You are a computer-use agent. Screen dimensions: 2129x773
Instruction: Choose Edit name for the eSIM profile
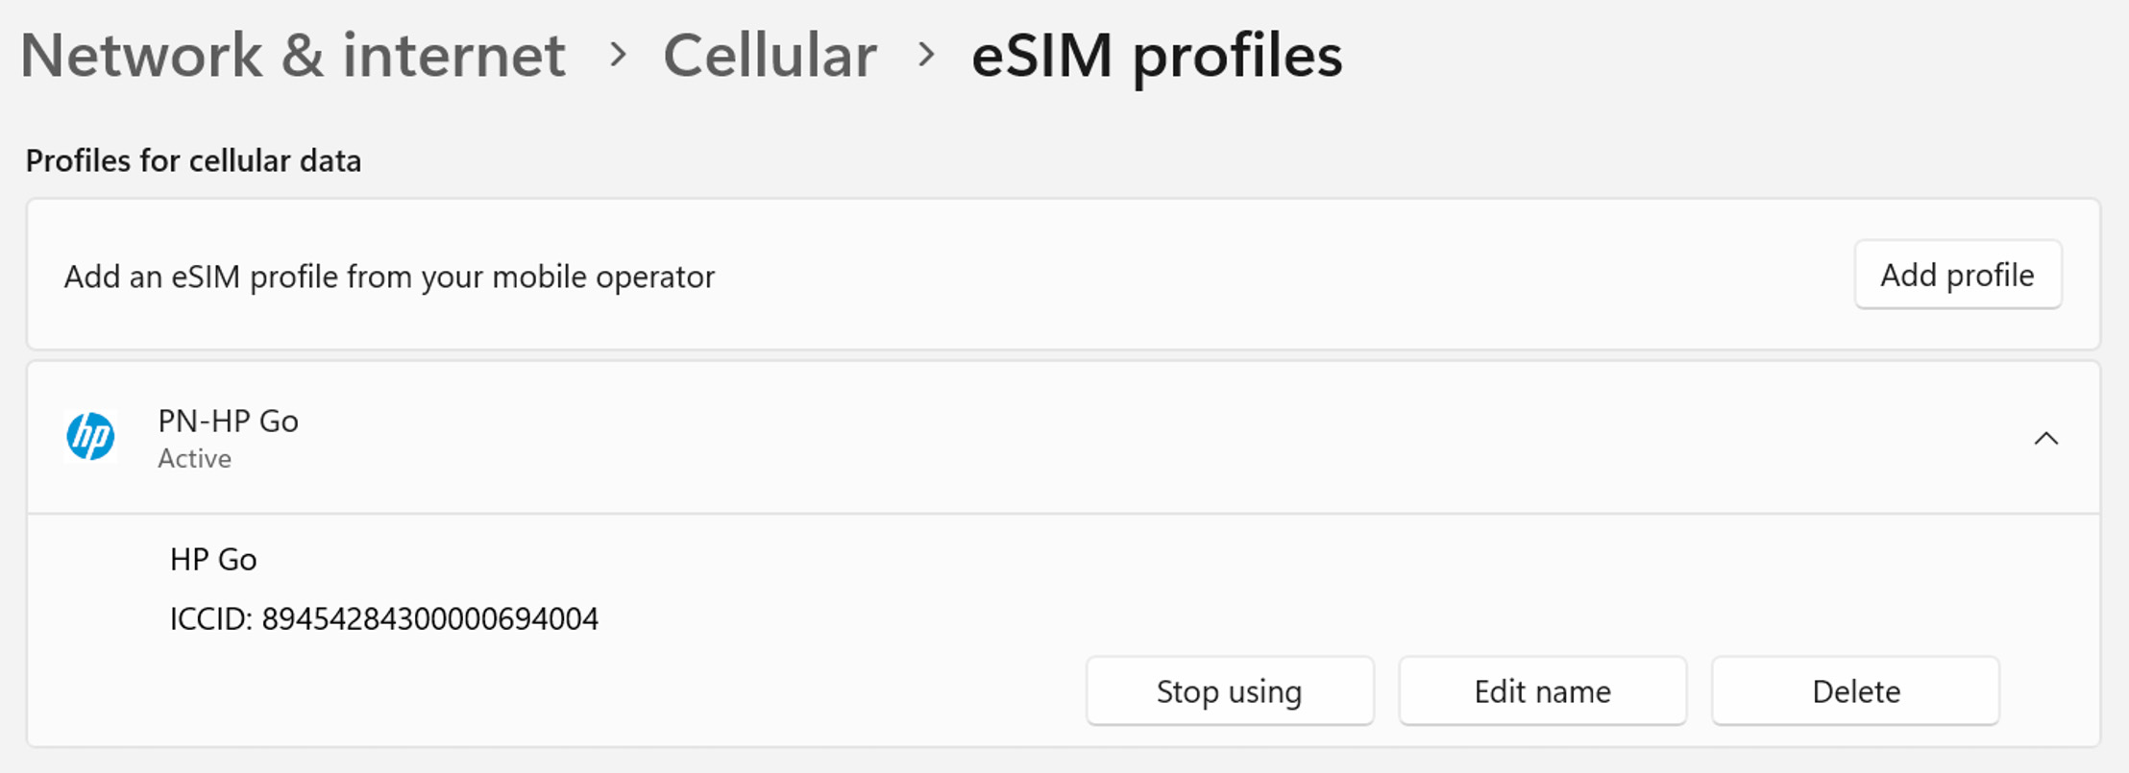pos(1542,691)
